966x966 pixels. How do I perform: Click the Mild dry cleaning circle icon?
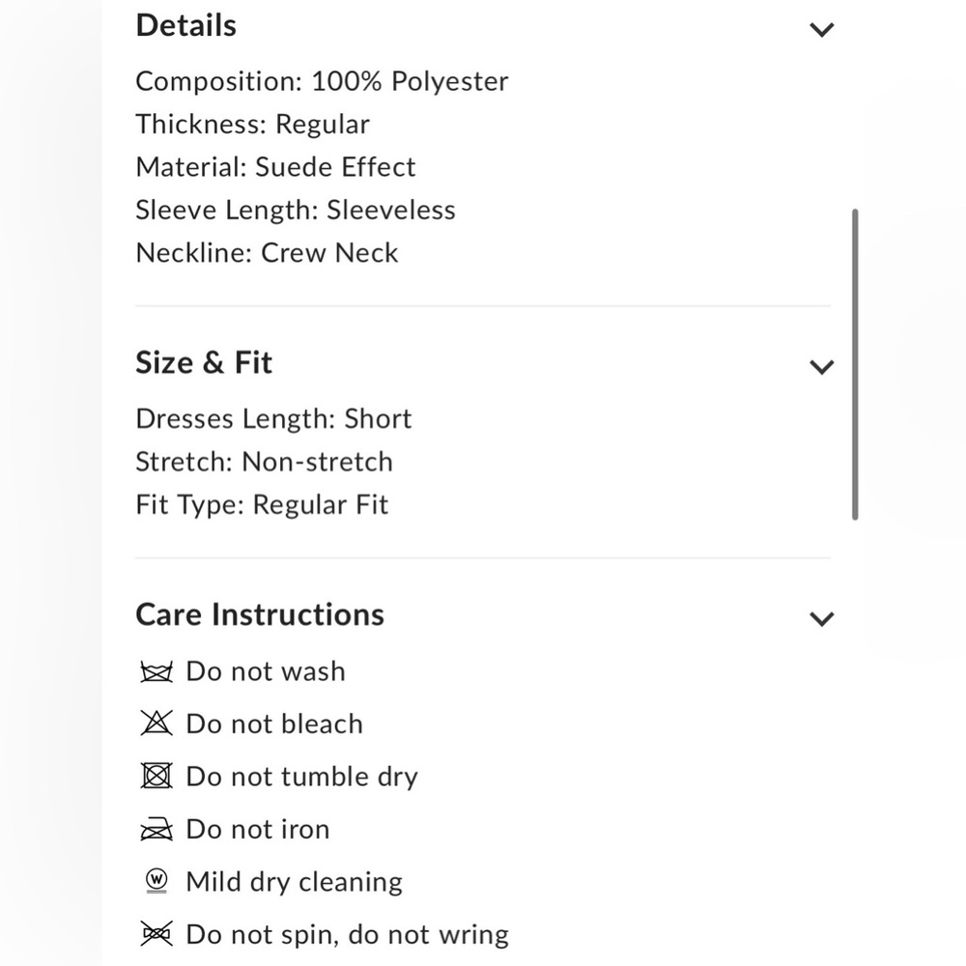(156, 881)
